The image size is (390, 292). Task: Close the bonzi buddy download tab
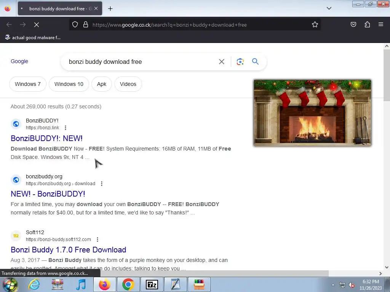pos(96,8)
